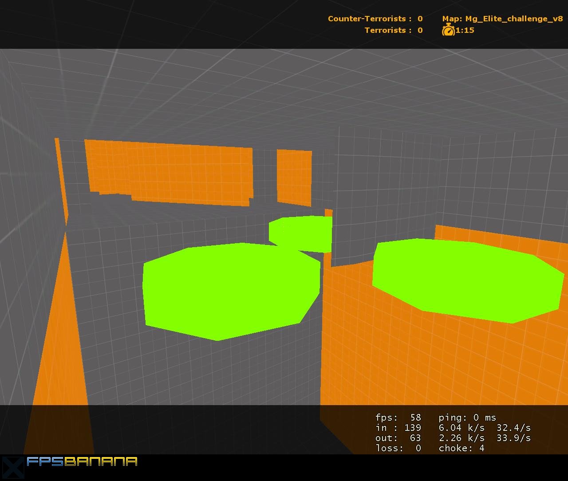Click the map name Mg_Elite_challenge_v8
The image size is (568, 481).
(x=502, y=19)
